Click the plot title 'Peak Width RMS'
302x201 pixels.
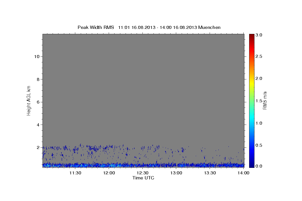(96, 27)
